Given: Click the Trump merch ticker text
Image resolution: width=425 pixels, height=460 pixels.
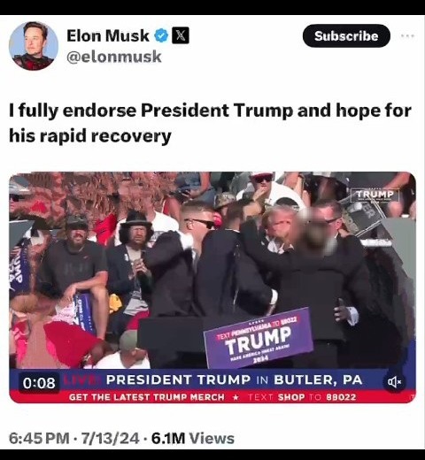Looking at the screenshot, I should 147,397.
